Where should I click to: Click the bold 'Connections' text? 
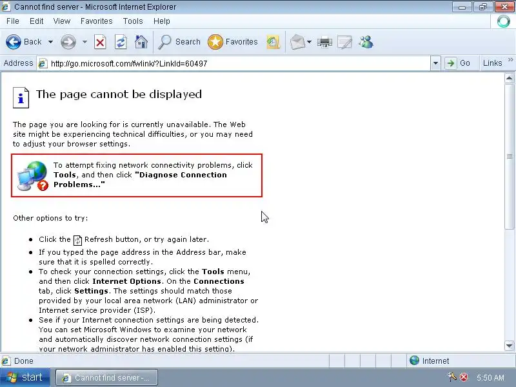pos(219,281)
